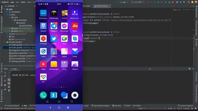Open the Niva Bupa Health app
The height and width of the screenshot is (111, 198).
pyautogui.click(x=43, y=13)
